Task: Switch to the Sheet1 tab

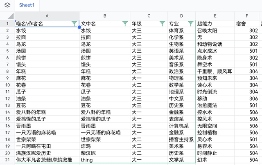Action: [27, 5]
